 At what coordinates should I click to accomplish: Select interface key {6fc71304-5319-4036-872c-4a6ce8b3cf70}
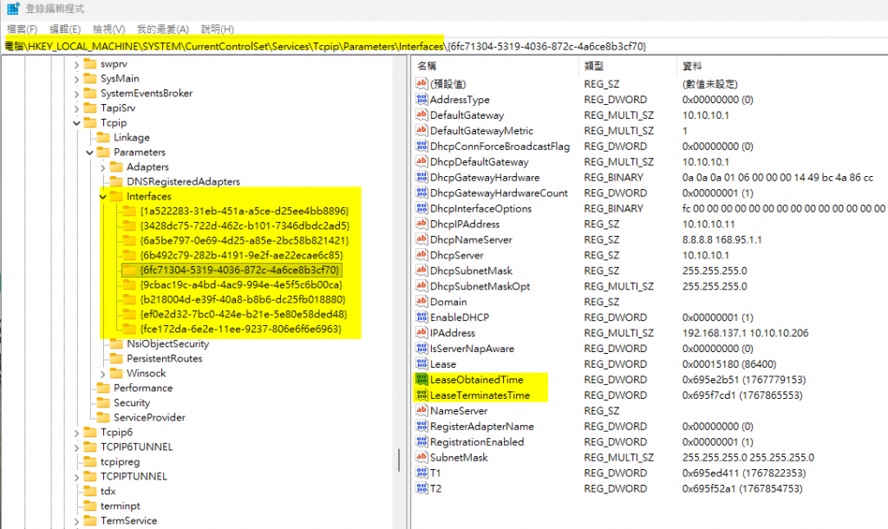tap(239, 271)
